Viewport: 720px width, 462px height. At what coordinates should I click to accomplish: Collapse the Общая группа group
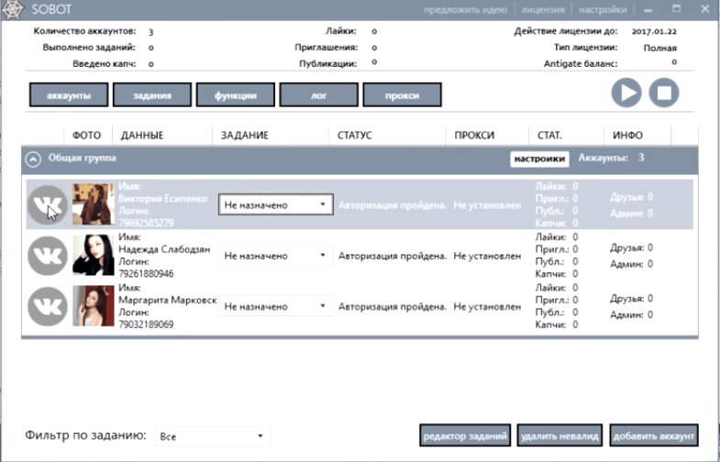click(x=33, y=159)
